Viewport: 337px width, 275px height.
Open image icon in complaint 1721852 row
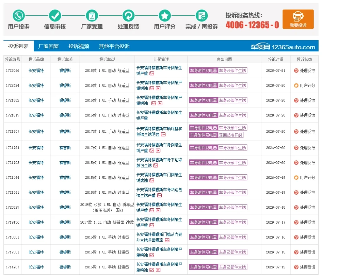[154, 103]
